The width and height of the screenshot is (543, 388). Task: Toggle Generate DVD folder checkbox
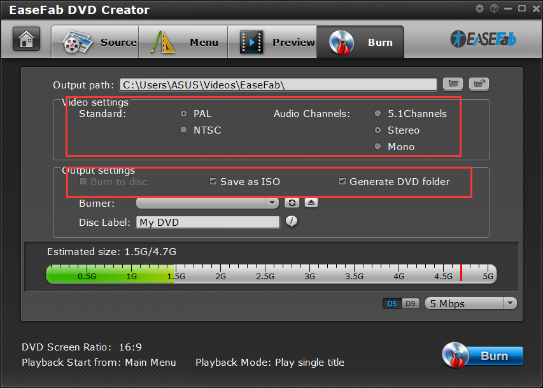coord(343,182)
